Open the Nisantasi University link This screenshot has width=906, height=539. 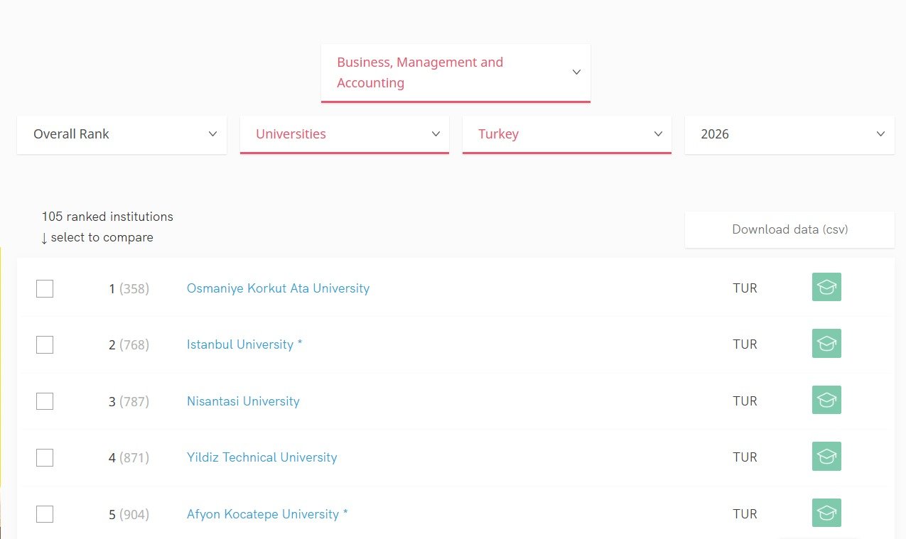point(242,401)
